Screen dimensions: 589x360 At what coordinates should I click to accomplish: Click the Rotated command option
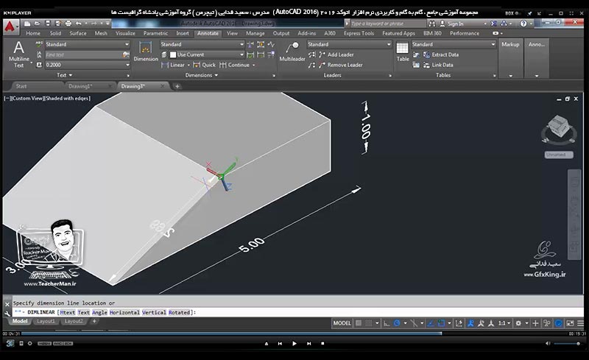179,312
